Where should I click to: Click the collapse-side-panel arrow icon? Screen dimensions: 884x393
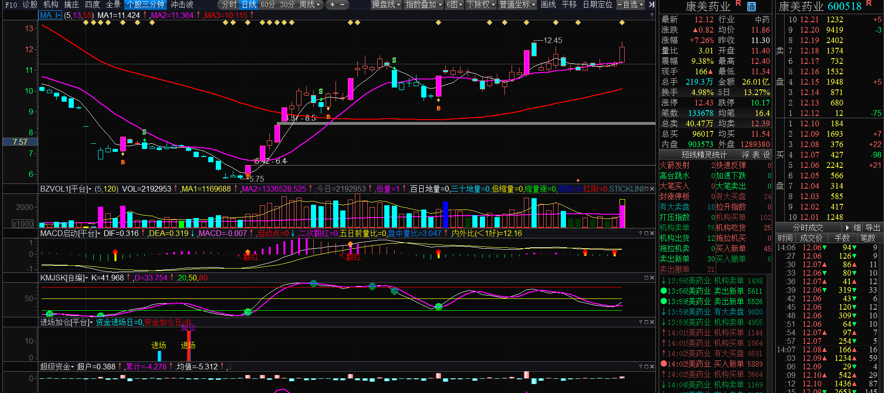tap(652, 5)
